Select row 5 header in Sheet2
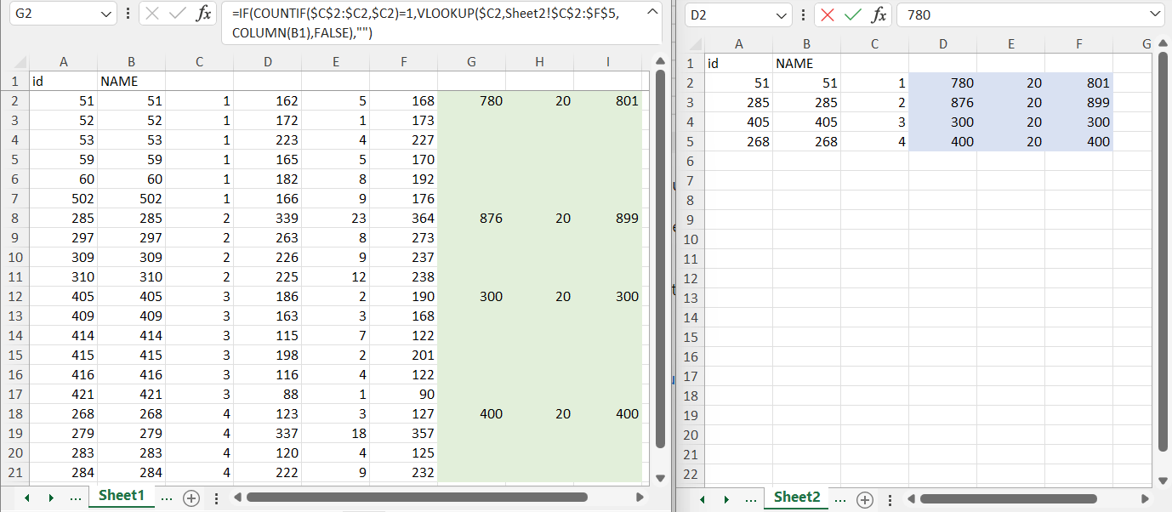1172x512 pixels. [x=690, y=141]
